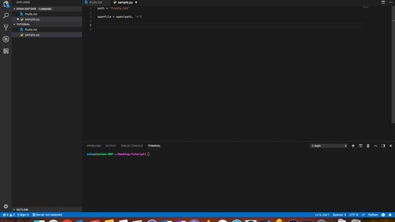Click the unsaved badge beside Open Editors

click(45, 9)
